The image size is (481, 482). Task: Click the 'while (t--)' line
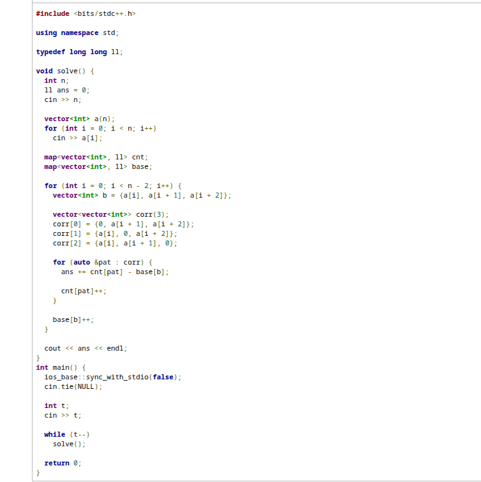click(67, 434)
